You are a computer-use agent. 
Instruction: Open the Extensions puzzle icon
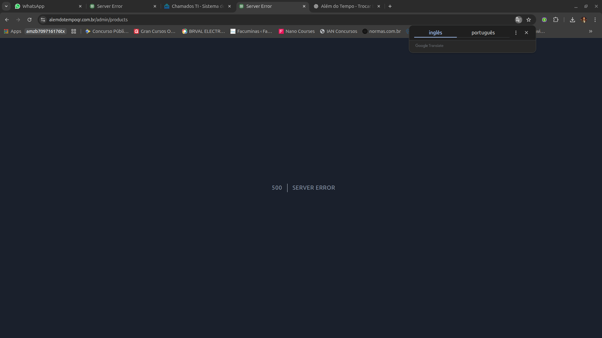point(556,20)
